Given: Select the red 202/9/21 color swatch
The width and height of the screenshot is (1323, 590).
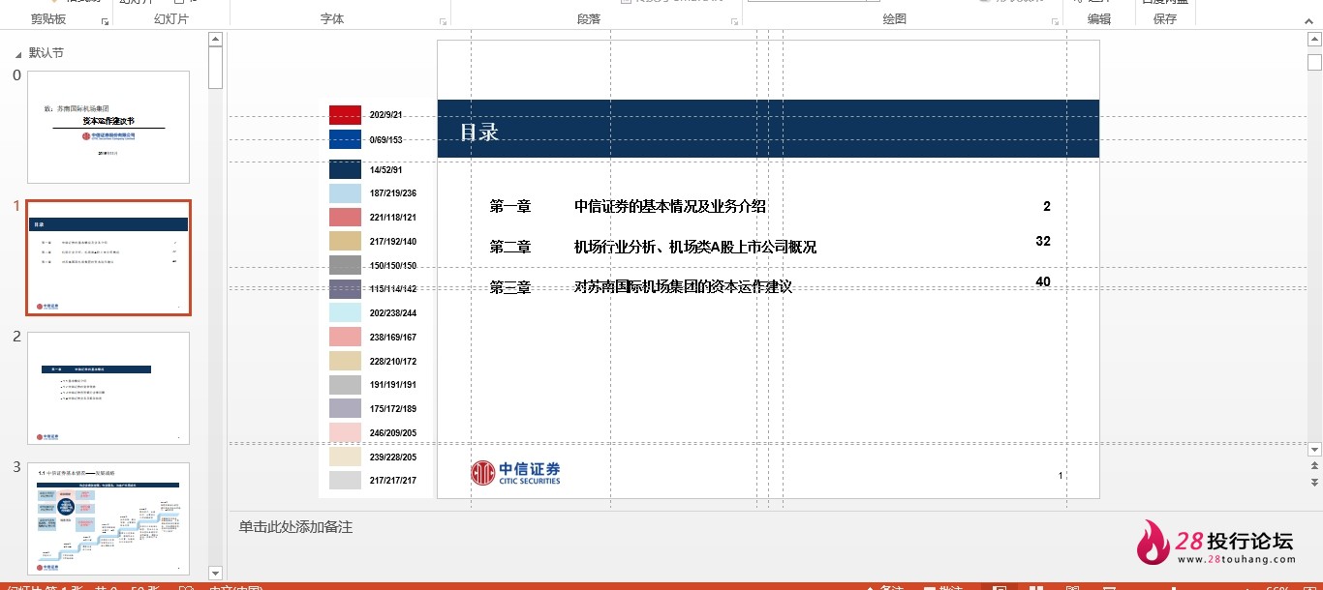Looking at the screenshot, I should point(345,115).
